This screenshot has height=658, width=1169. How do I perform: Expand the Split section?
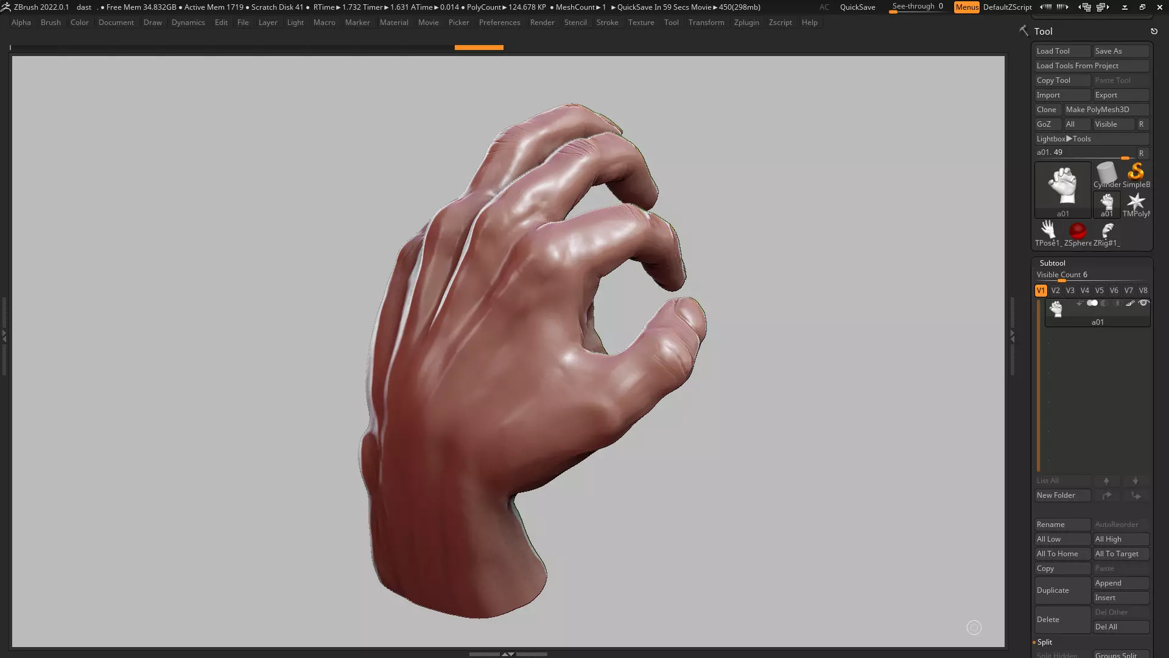(1044, 642)
